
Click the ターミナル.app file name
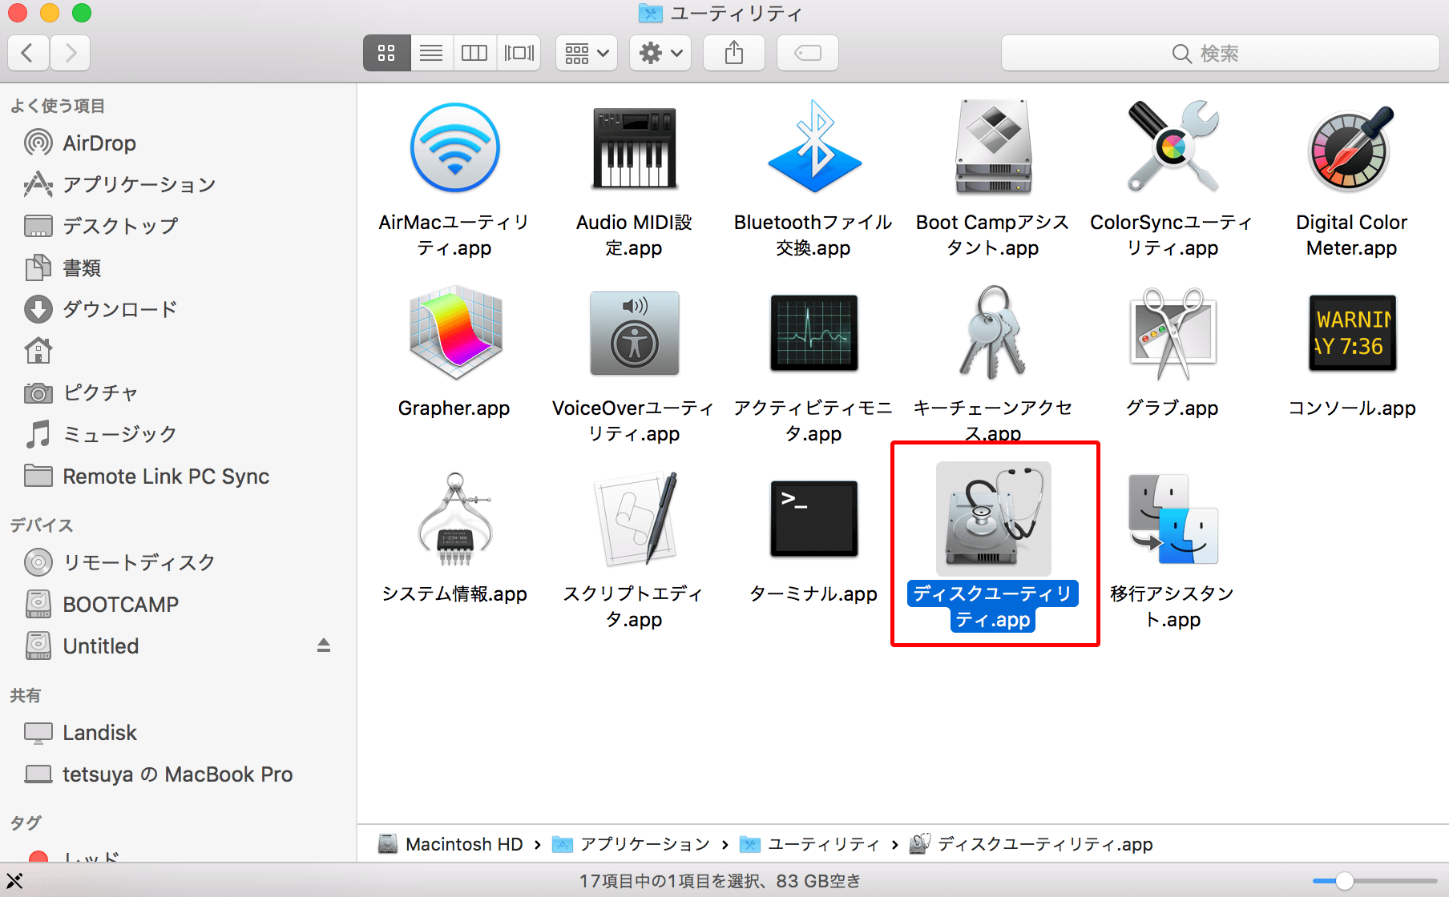[813, 593]
